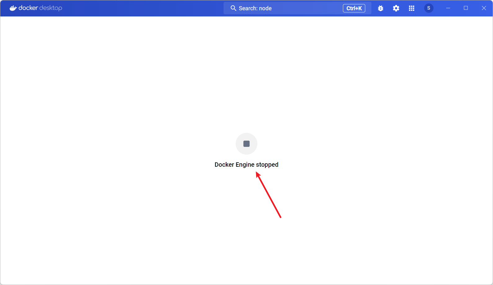The height and width of the screenshot is (285, 493).
Task: Click the red arrow annotation's tail end
Action: click(280, 217)
